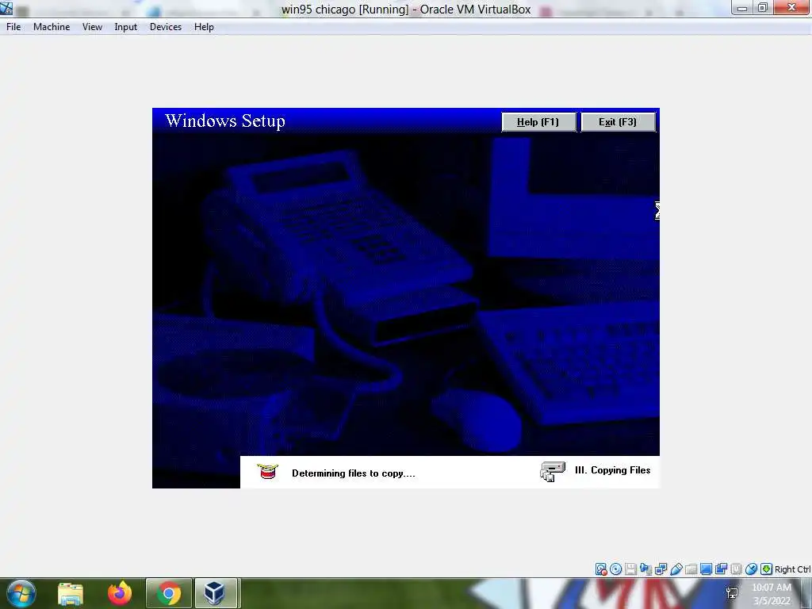Close the VirtualBox window
812x609 pixels.
point(792,8)
